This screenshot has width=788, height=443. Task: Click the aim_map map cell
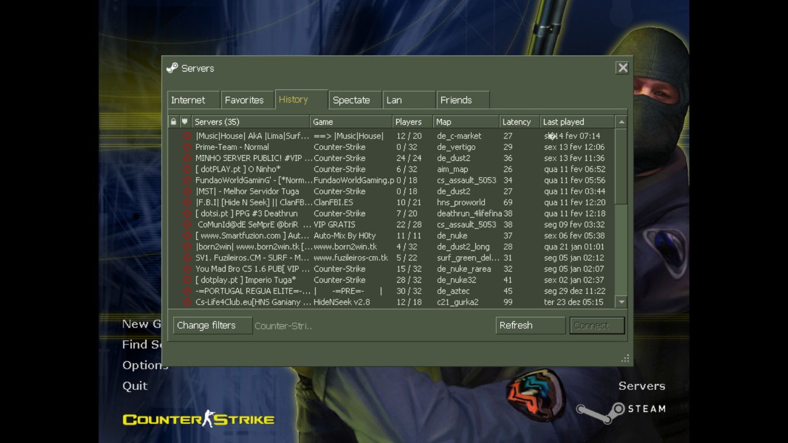click(452, 169)
